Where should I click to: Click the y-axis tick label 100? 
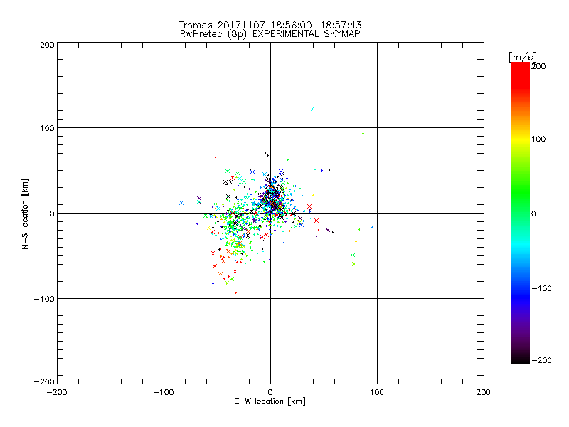click(x=46, y=128)
